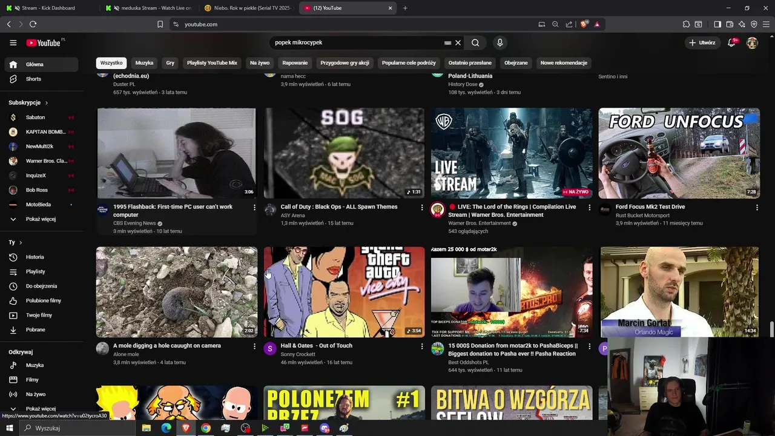The height and width of the screenshot is (436, 775).
Task: Open the Brave Wallet icon
Action: coord(730,24)
